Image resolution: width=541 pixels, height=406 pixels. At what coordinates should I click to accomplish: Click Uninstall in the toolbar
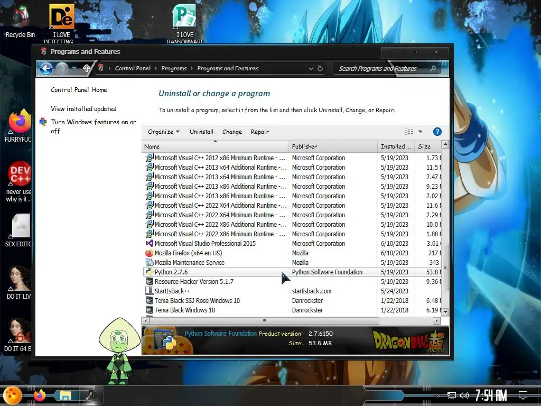[x=201, y=132]
